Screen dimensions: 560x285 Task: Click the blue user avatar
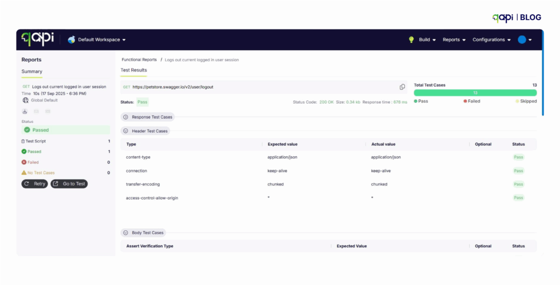pos(522,40)
